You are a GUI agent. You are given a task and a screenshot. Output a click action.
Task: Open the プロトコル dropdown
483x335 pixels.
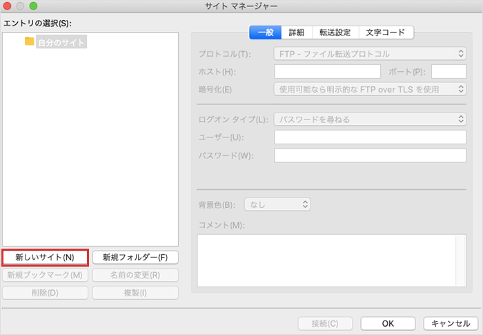371,53
